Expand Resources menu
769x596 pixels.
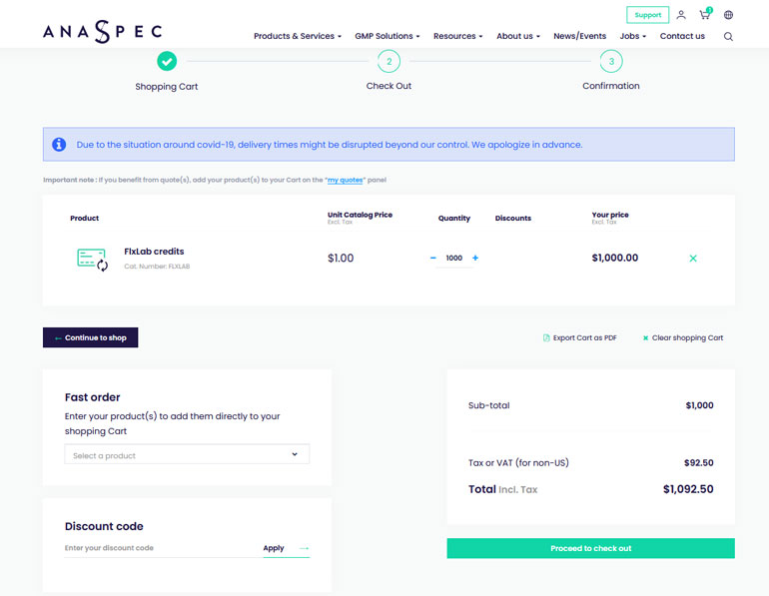point(457,36)
